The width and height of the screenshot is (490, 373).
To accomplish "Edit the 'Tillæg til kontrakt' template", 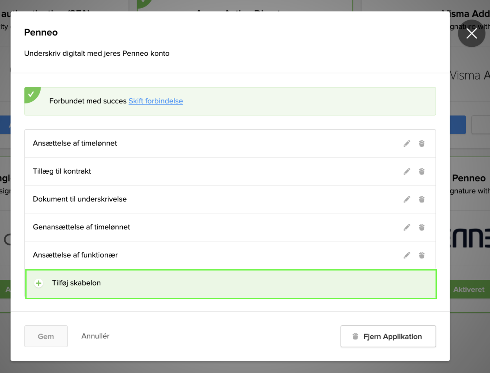I will point(407,171).
